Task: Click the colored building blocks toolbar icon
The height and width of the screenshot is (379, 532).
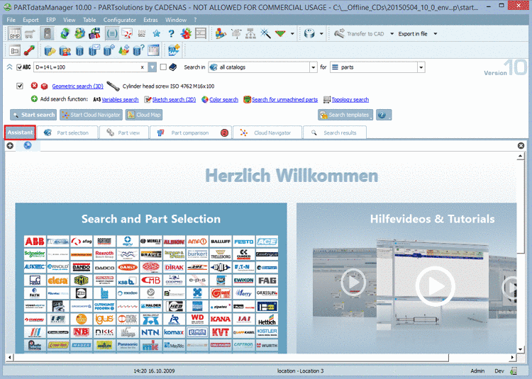Action: tap(221, 33)
